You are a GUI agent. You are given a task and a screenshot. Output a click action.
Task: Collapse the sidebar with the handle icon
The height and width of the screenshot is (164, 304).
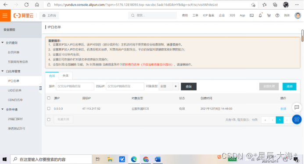[40, 88]
